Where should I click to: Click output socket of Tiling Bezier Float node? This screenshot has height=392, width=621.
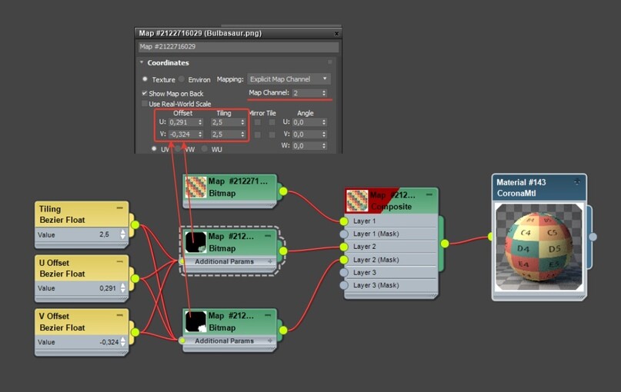coord(135,224)
